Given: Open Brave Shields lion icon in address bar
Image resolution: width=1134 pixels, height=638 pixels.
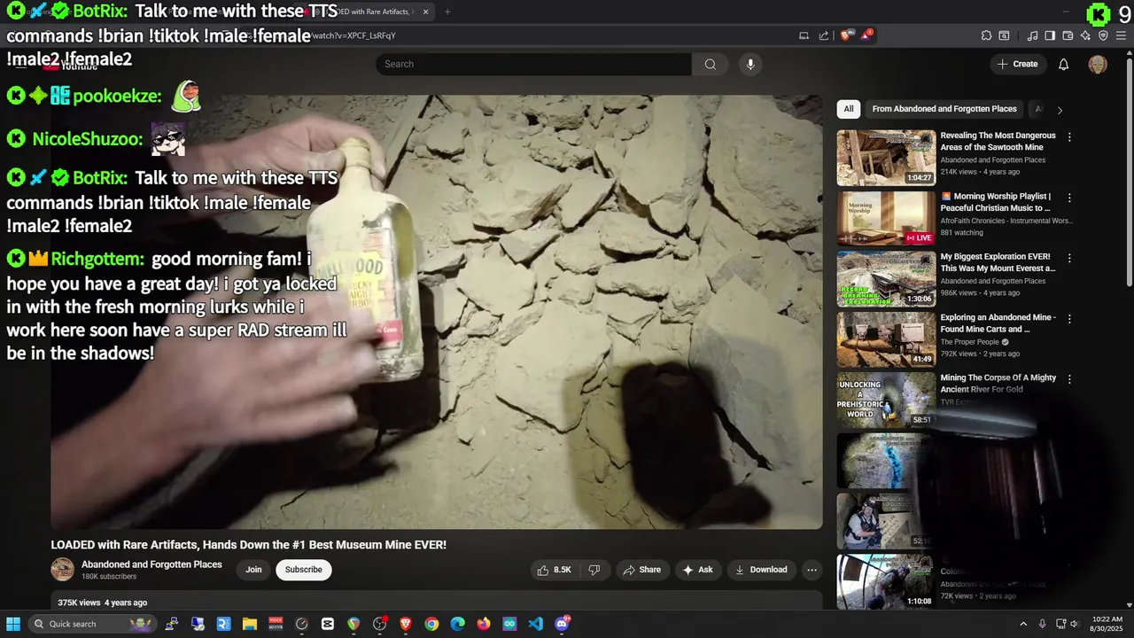Looking at the screenshot, I should pos(845,35).
